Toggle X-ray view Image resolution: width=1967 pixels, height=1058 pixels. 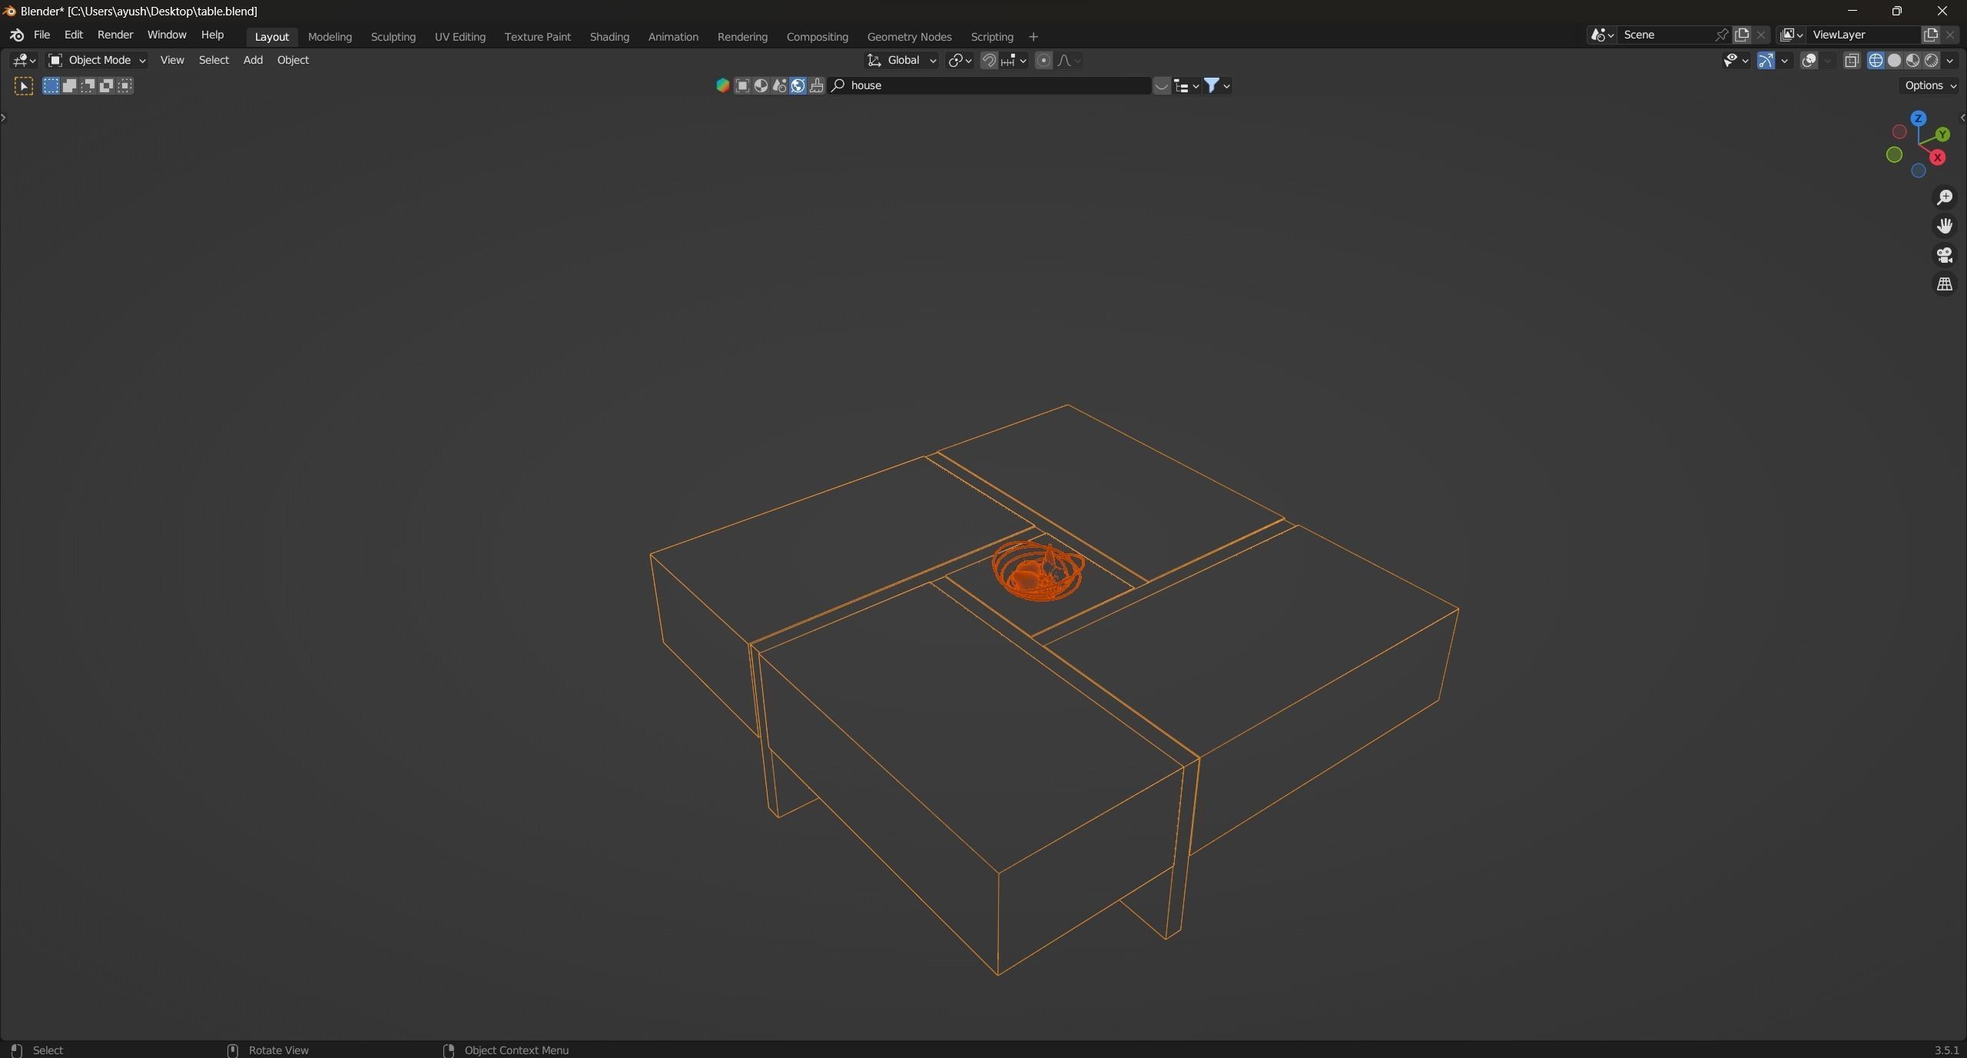coord(1851,61)
